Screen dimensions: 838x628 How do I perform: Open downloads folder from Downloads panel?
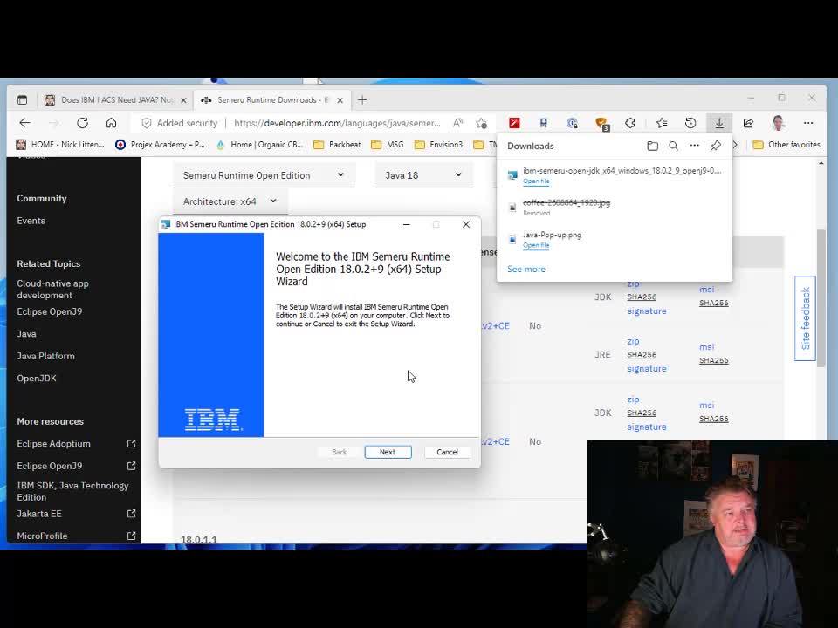click(653, 146)
